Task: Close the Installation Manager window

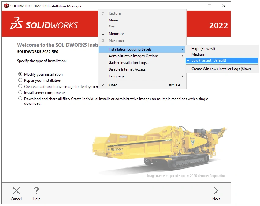Action: (x=224, y=6)
